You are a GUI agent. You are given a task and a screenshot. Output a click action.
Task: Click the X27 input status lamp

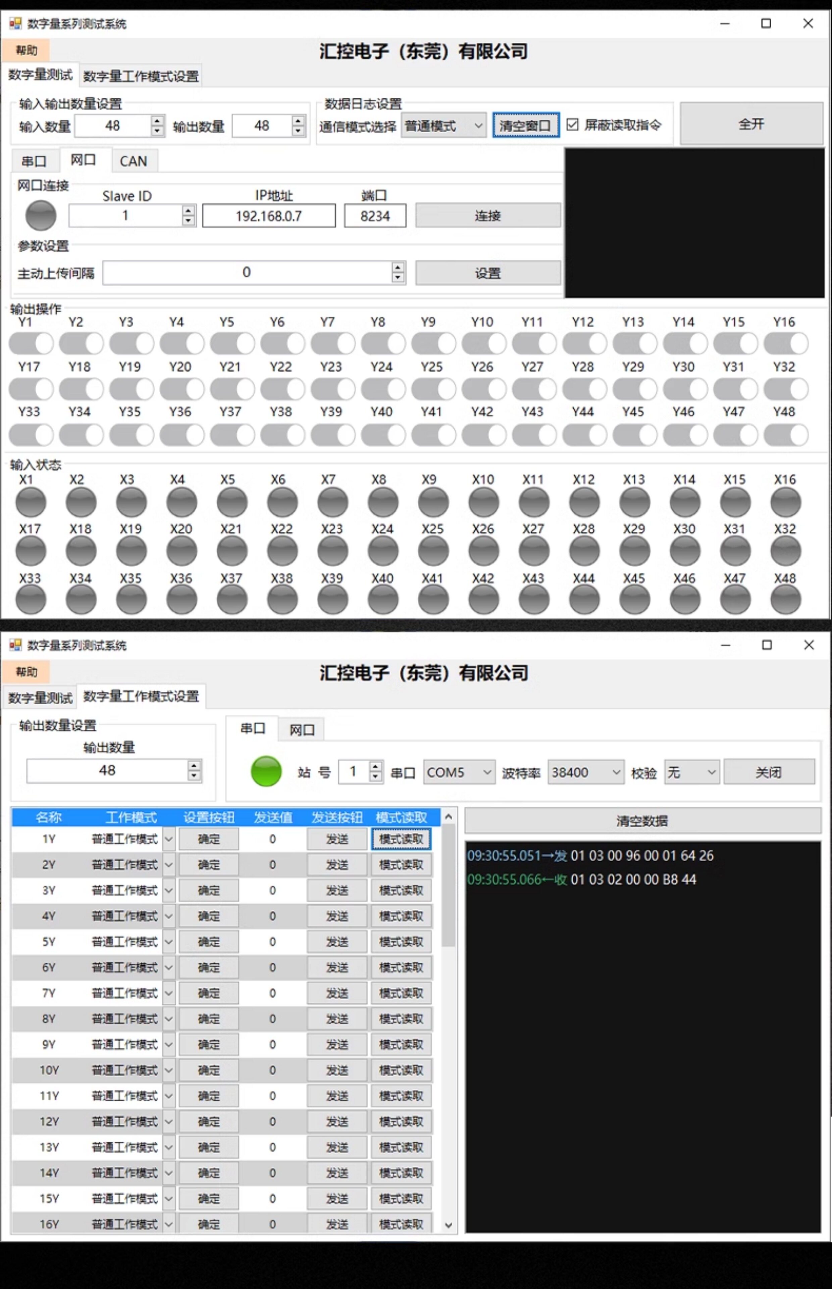tap(534, 551)
